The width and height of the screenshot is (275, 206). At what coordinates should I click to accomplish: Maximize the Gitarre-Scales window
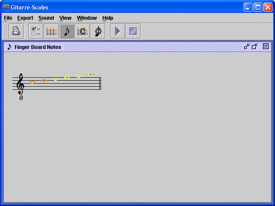click(x=258, y=7)
